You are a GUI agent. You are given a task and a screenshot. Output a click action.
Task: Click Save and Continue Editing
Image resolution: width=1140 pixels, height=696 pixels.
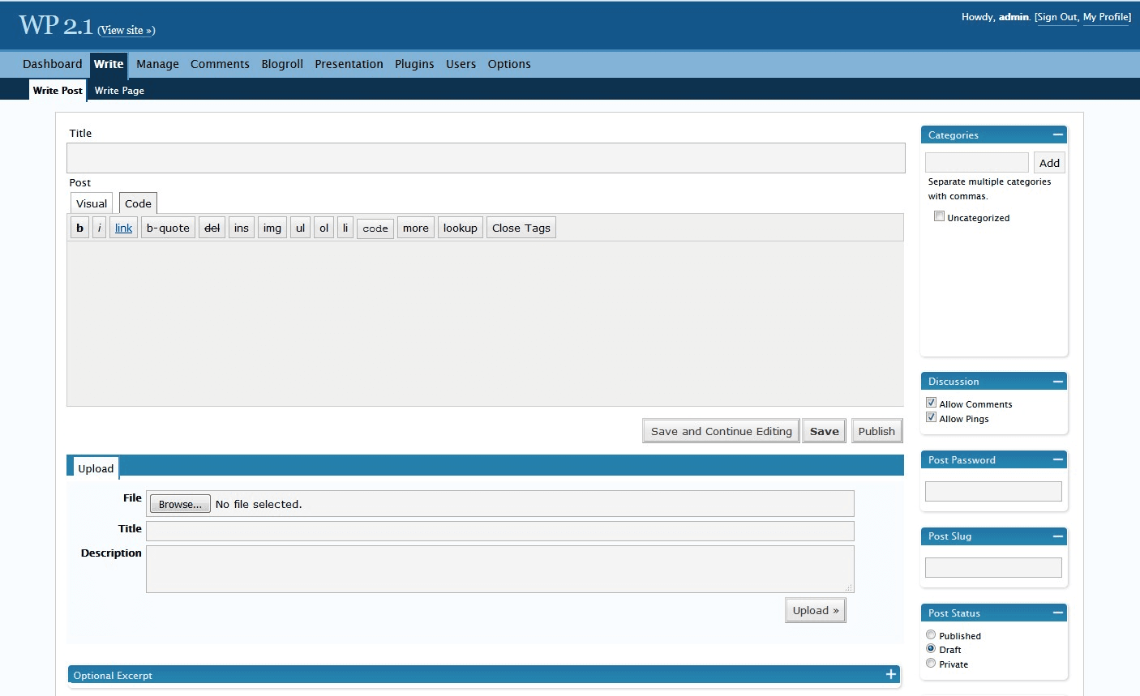[722, 431]
